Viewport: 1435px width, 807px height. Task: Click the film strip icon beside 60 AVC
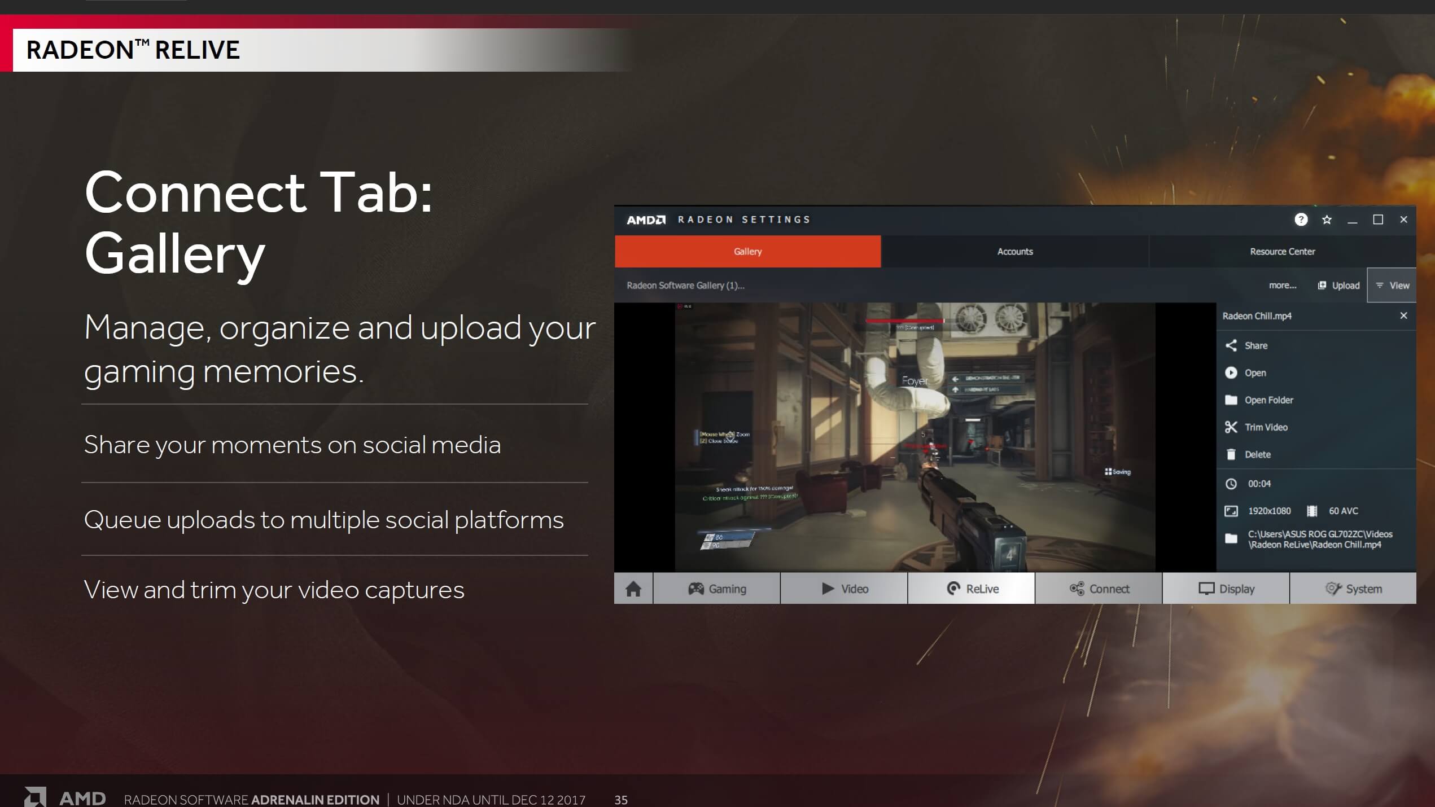1311,511
